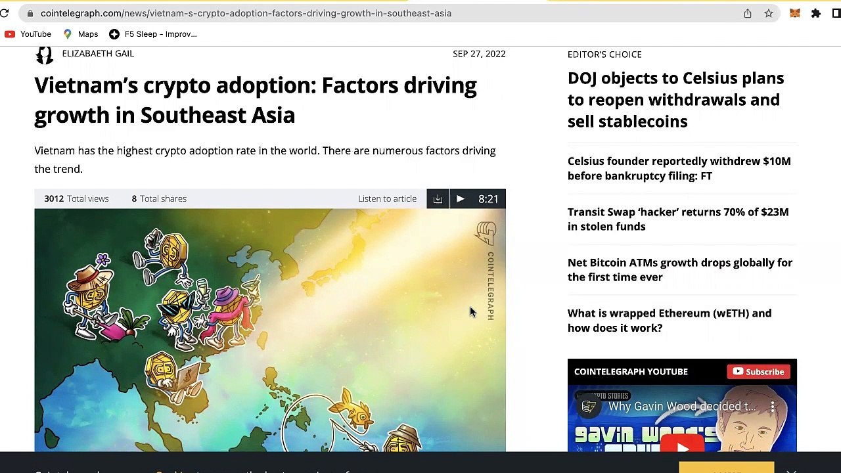Open Net Bitcoin ATMs growth drops article
Screen dimensions: 841x473
click(680, 269)
